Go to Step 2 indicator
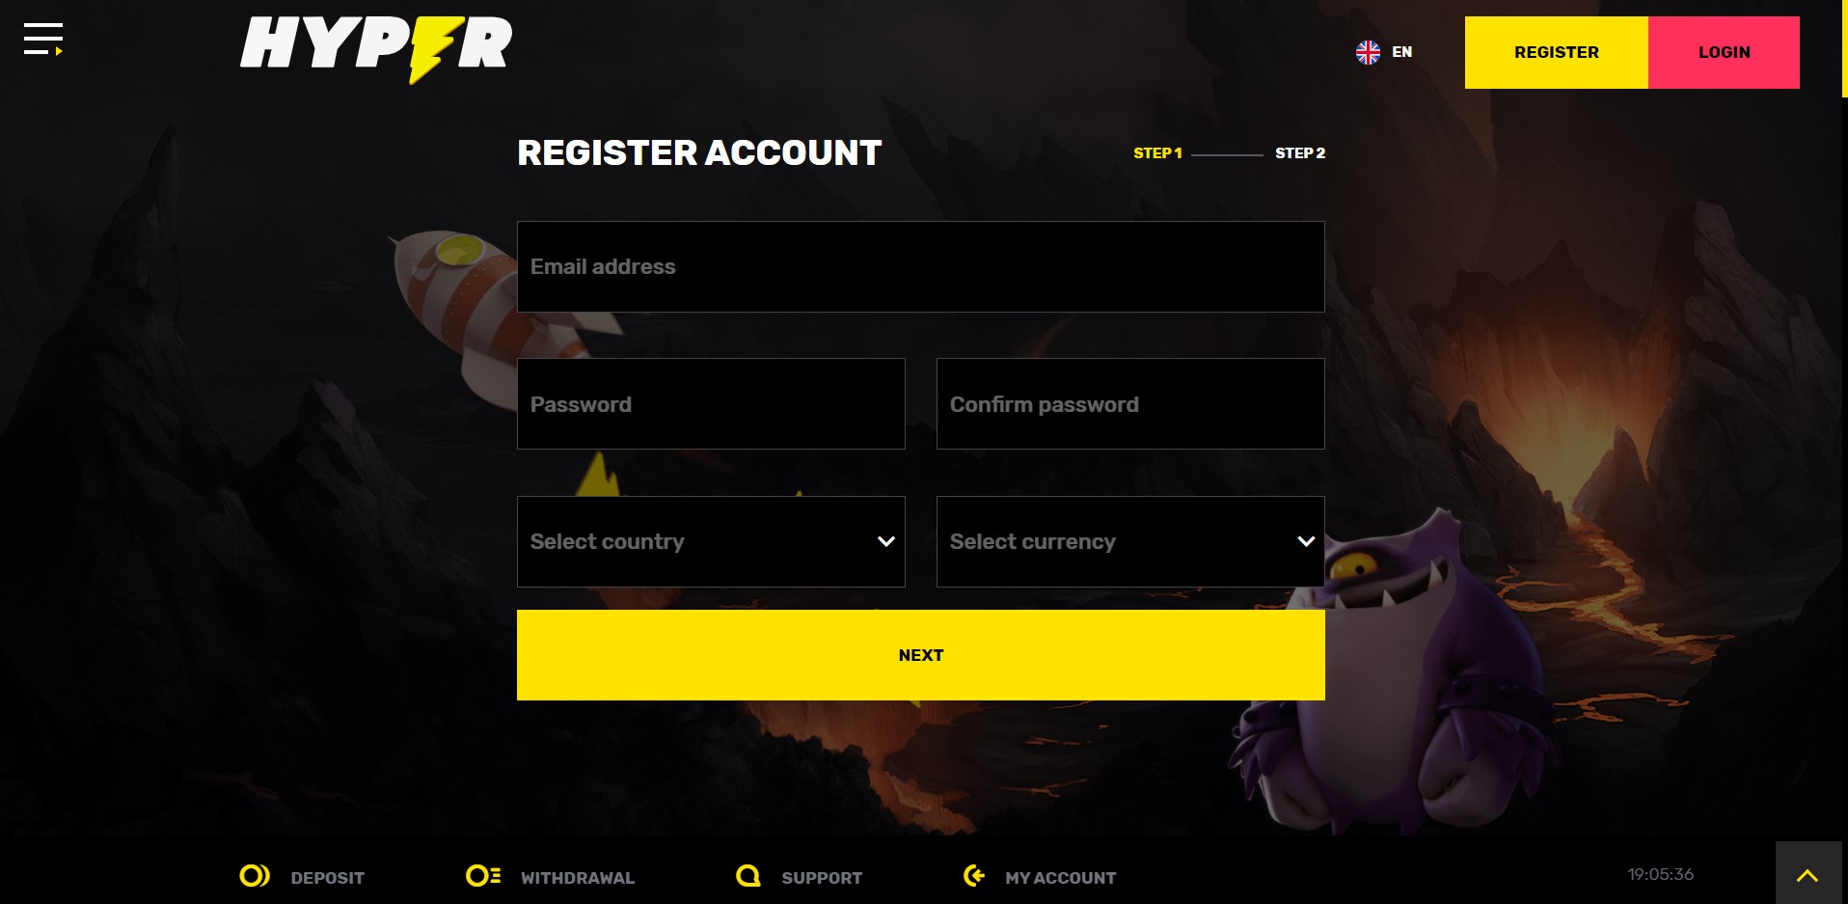 point(1300,153)
